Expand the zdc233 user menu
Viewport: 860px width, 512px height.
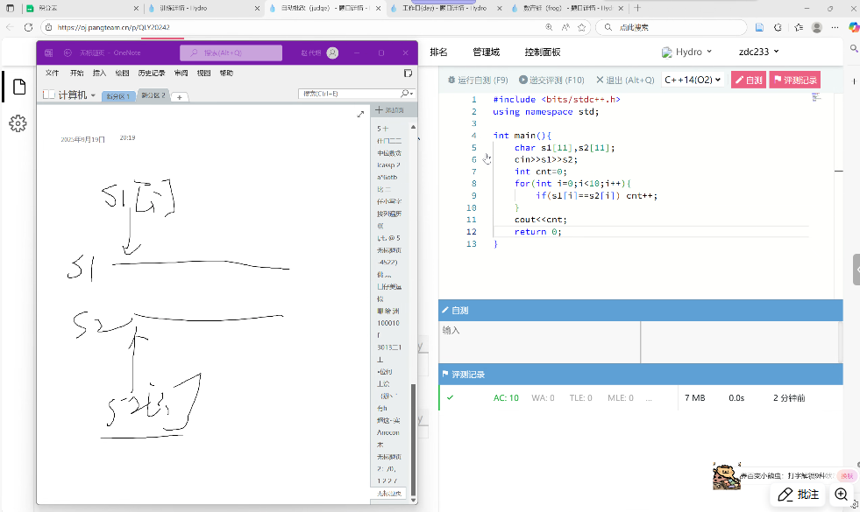(759, 52)
